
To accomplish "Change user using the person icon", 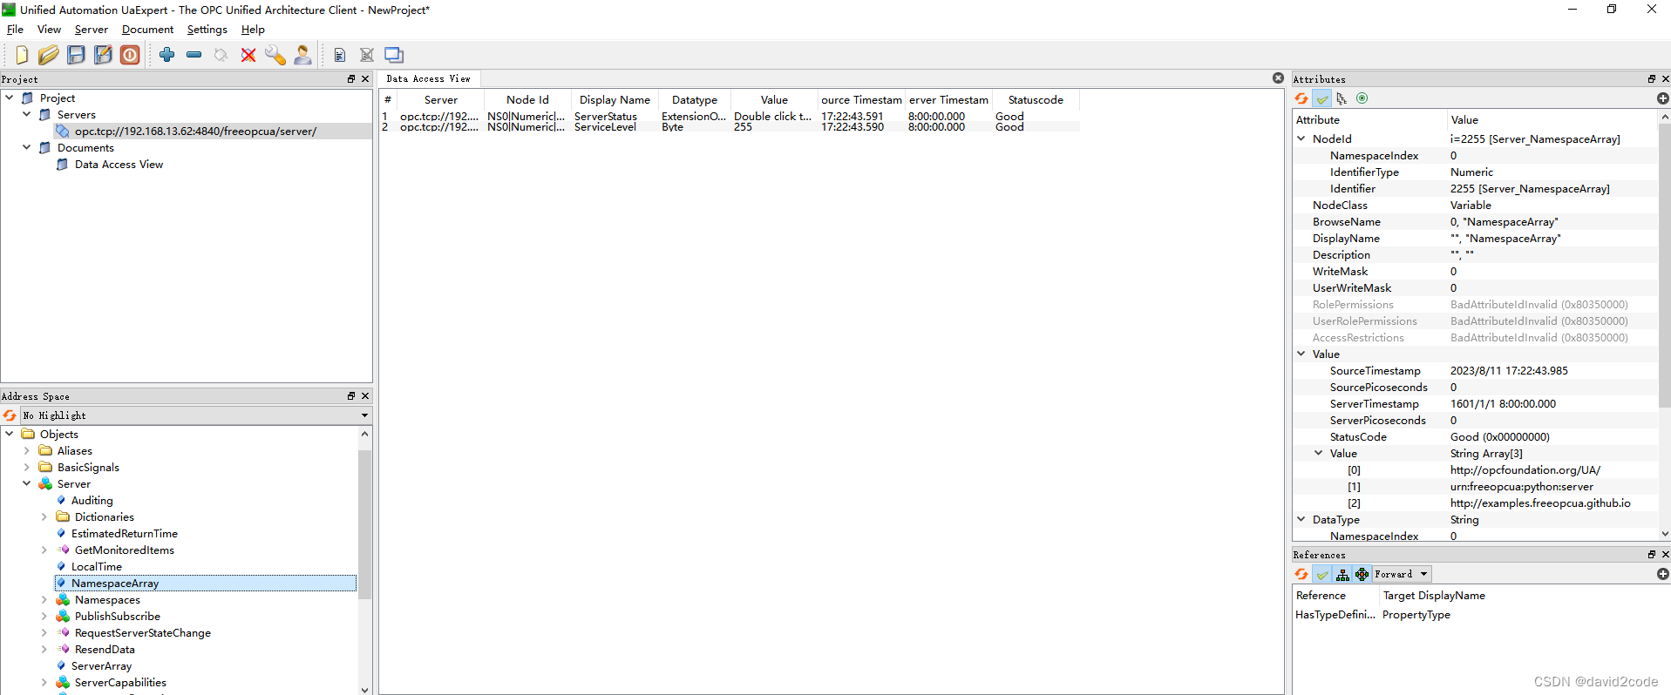I will (302, 55).
